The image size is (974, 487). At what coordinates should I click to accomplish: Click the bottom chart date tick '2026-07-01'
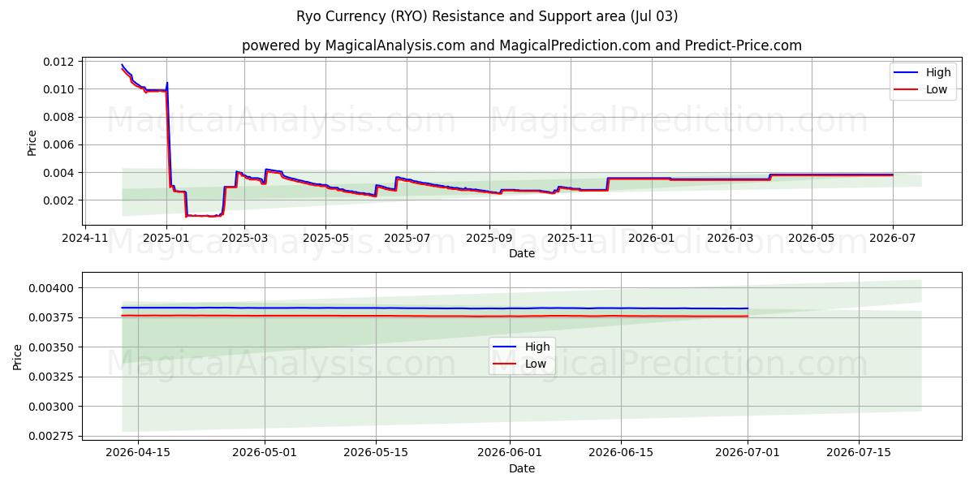click(748, 454)
